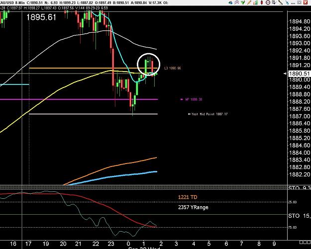Minimize the chart window
Image resolution: width=311 pixels, height=249 pixels.
pyautogui.click(x=293, y=3)
